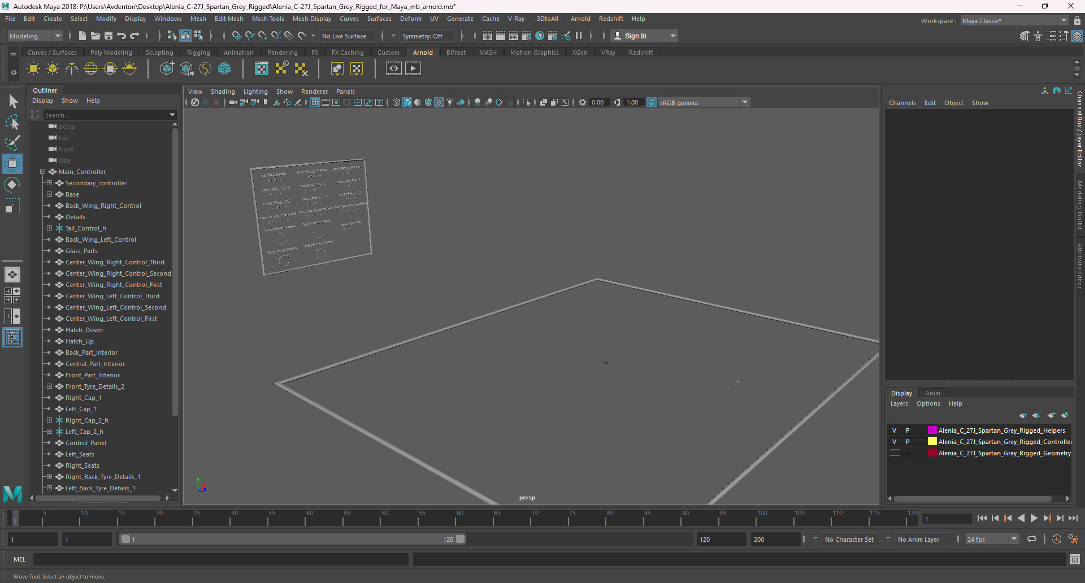1085x583 pixels.
Task: Toggle the Outliner layout icon in left sidebar
Action: (x=12, y=338)
